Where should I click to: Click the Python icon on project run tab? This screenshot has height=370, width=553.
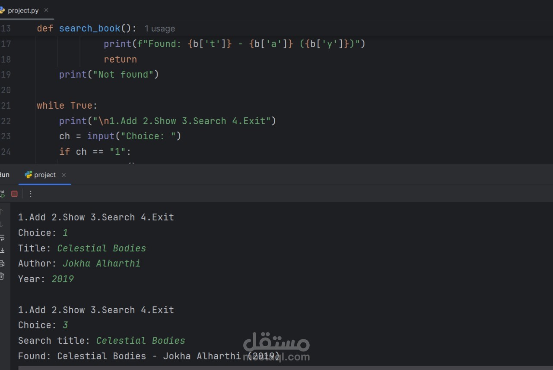point(29,175)
